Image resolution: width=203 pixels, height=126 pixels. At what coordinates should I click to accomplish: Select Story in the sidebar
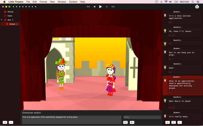[10, 12]
